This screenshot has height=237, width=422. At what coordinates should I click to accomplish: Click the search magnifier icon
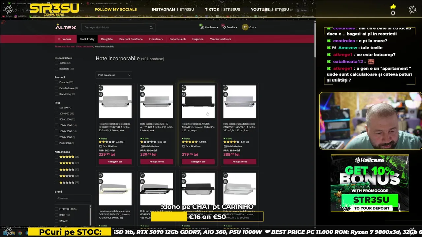[x=151, y=27]
